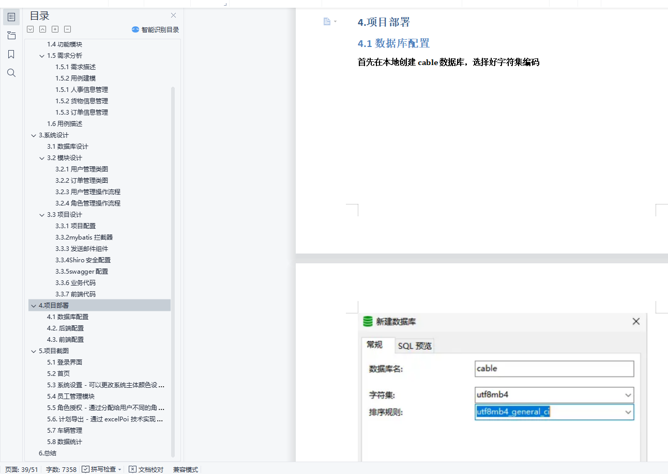Screen dimensions: 668x474
Task: Go to outline entry 3.3.2mybatis 拦截器
Action: pos(84,238)
